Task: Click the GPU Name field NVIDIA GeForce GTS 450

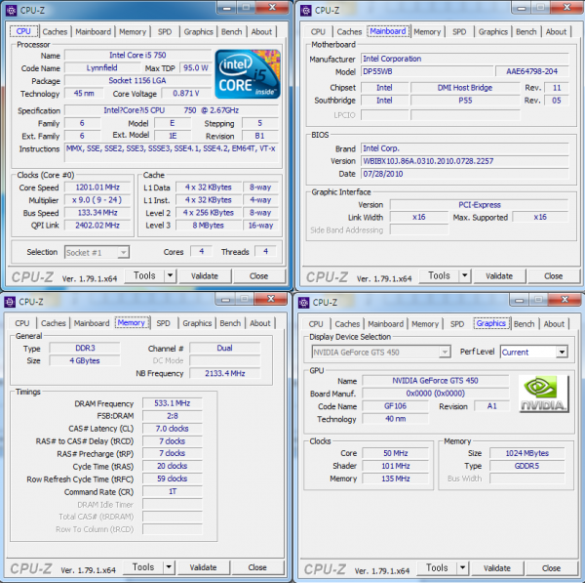Action: (435, 381)
